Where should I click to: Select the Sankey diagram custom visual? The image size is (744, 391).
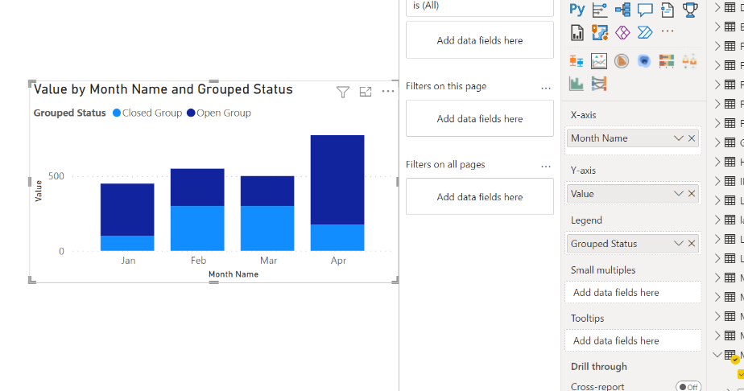point(599,84)
